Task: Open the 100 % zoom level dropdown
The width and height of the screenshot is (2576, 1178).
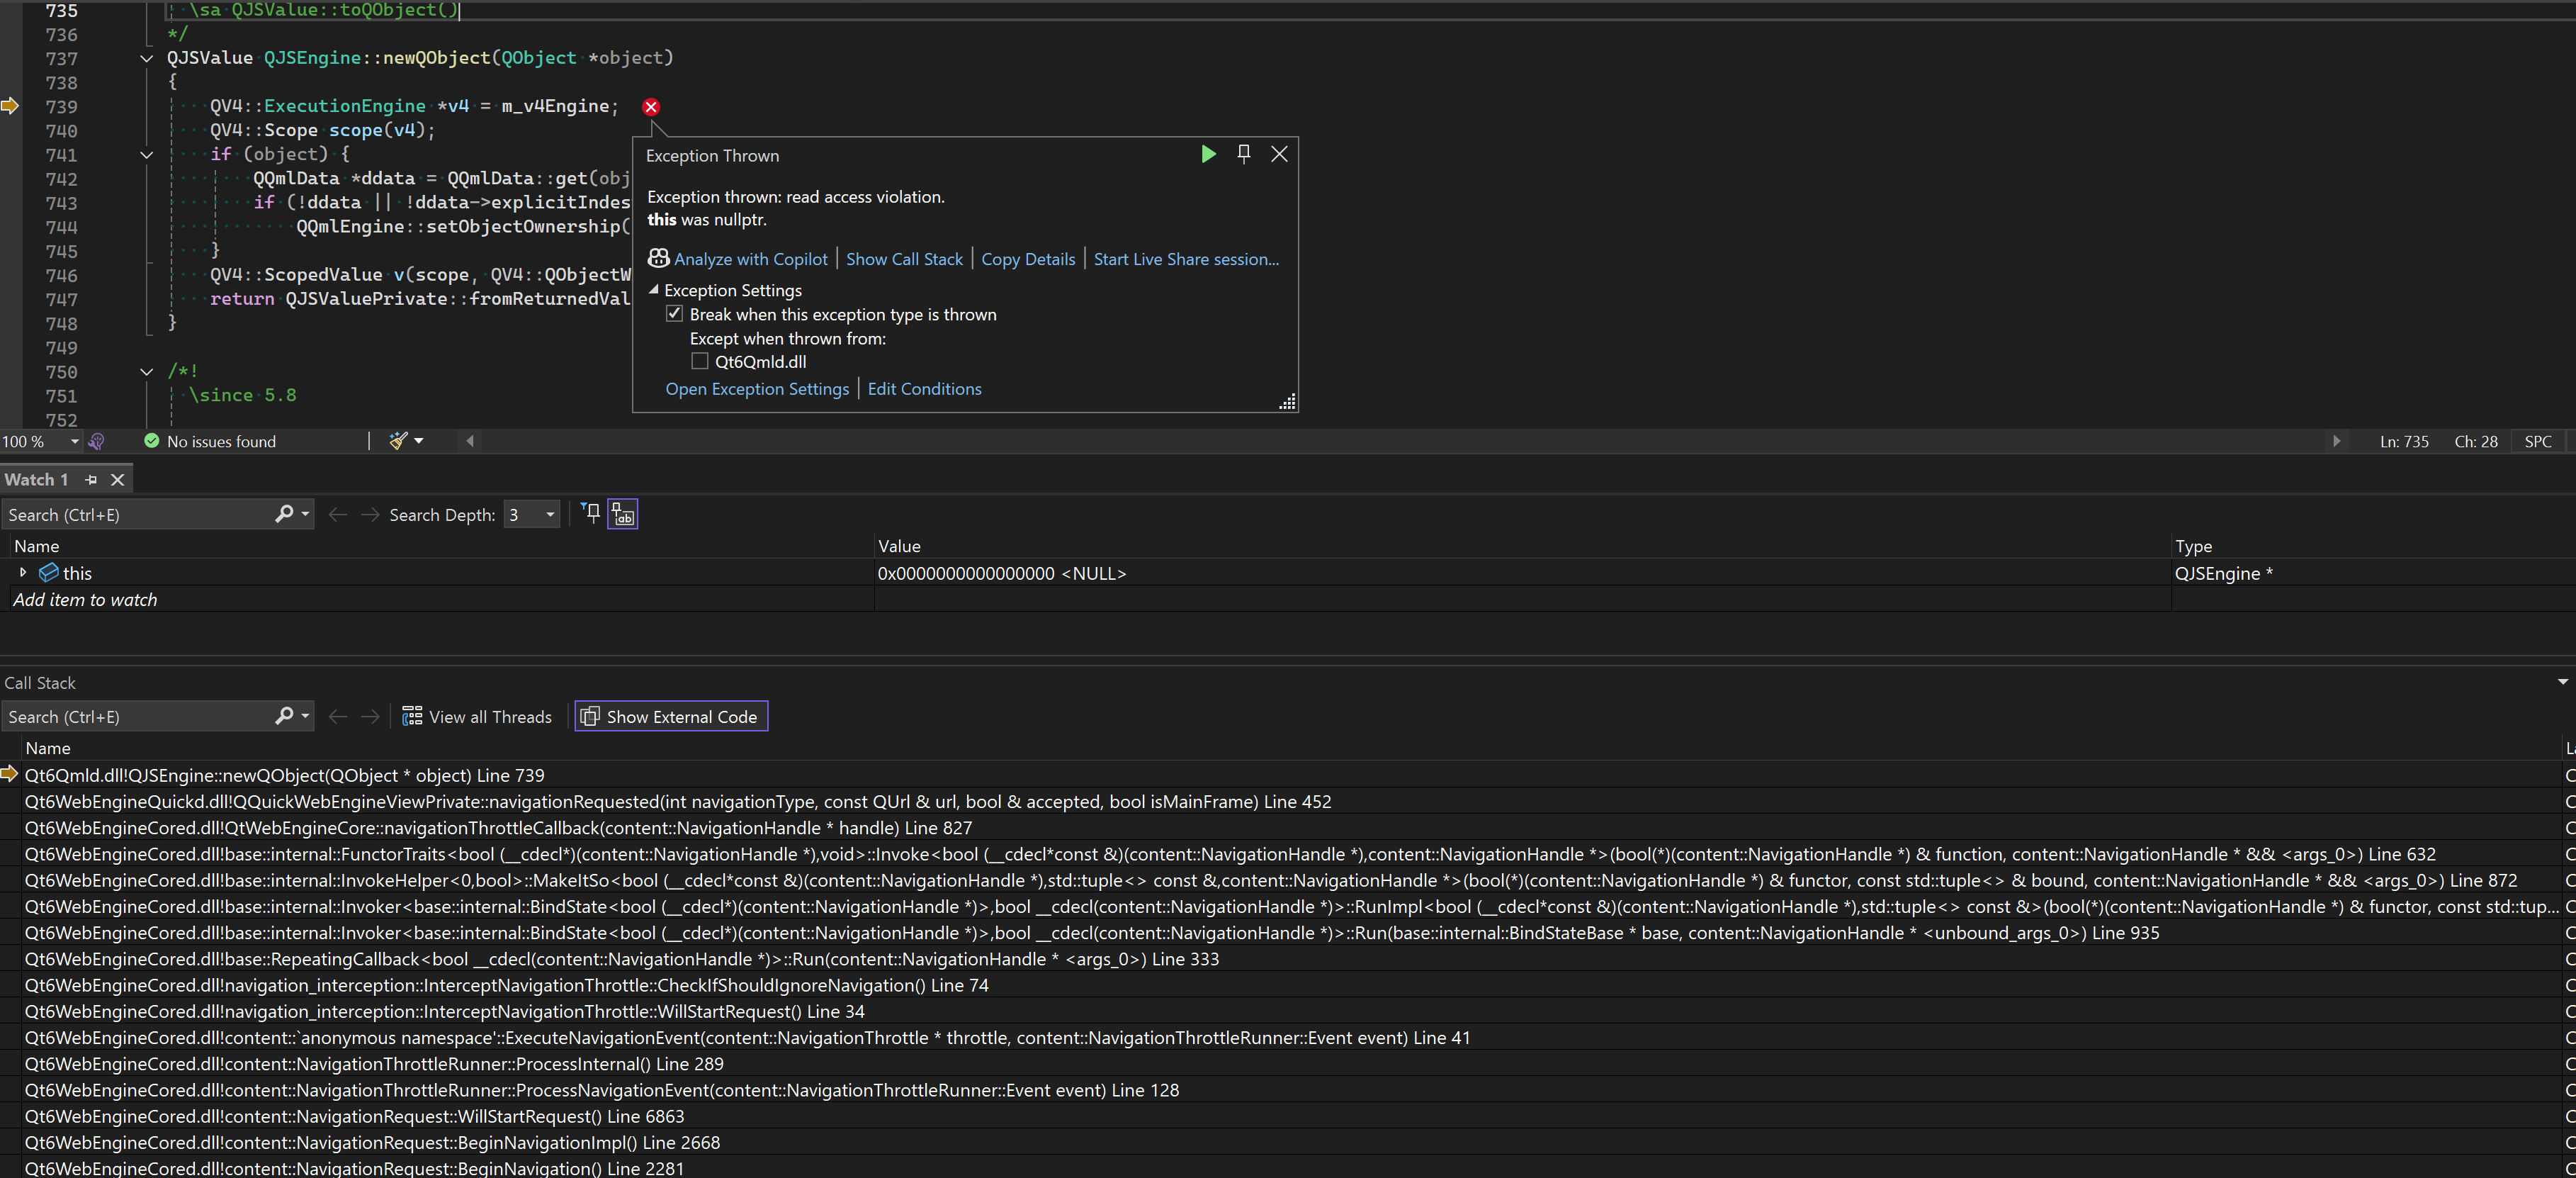Action: [x=74, y=442]
